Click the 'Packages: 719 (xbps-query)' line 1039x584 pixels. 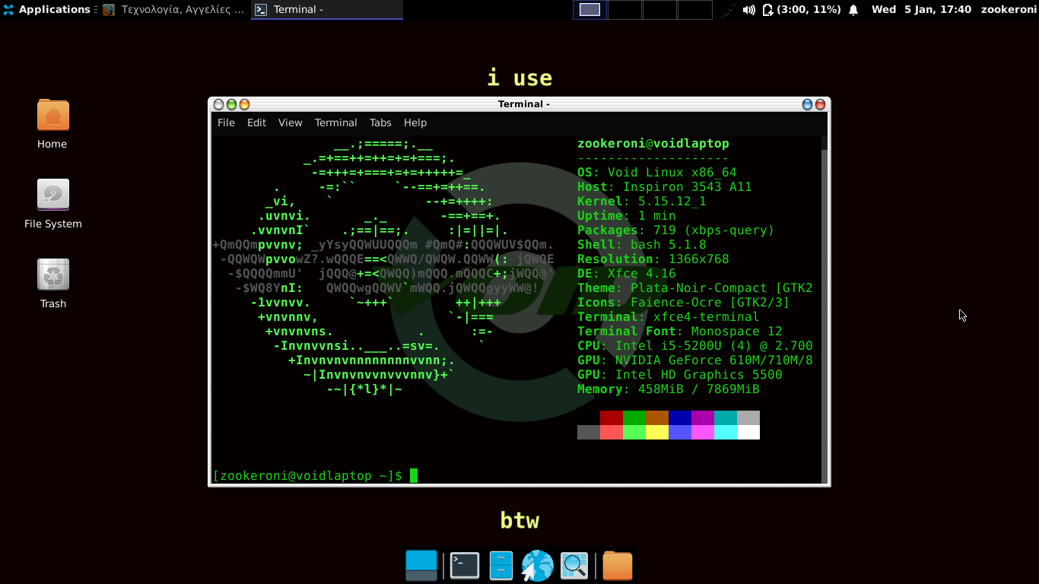click(676, 230)
